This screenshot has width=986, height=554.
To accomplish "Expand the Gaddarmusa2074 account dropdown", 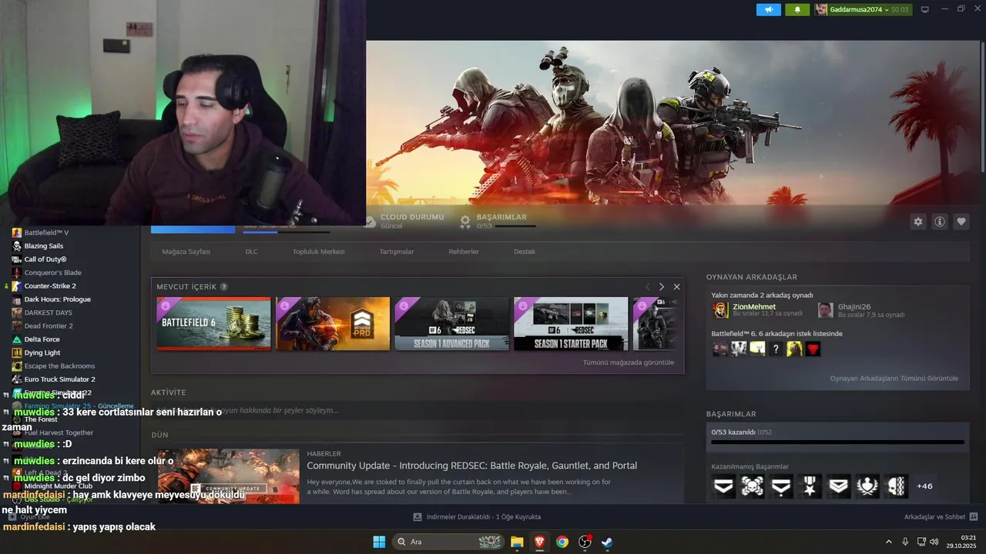I will pyautogui.click(x=863, y=9).
